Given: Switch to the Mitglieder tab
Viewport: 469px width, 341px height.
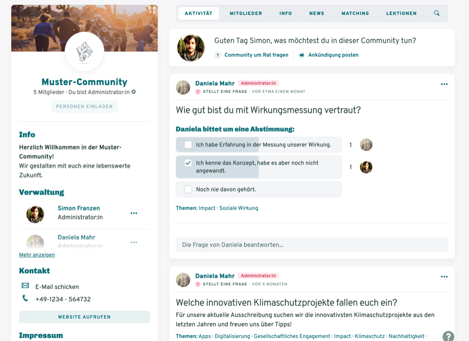Looking at the screenshot, I should pos(246,13).
